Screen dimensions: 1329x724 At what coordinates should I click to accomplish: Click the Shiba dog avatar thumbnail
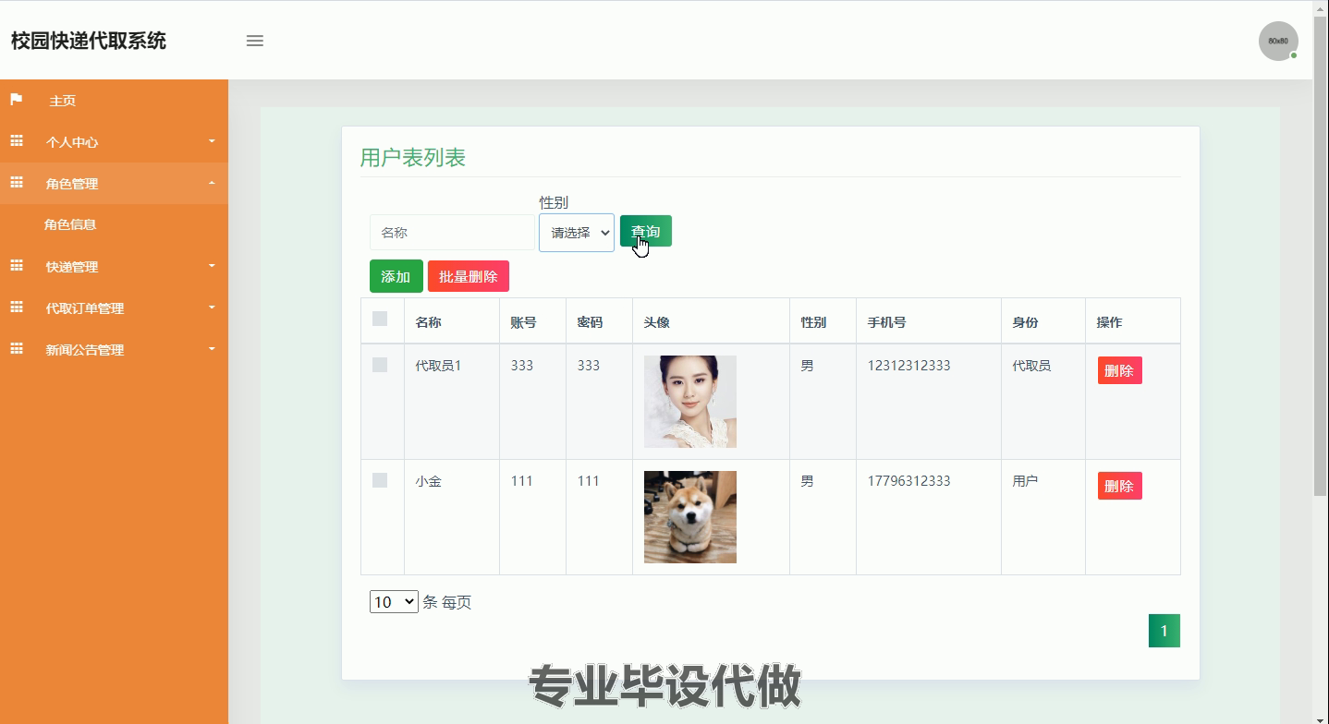(x=690, y=517)
